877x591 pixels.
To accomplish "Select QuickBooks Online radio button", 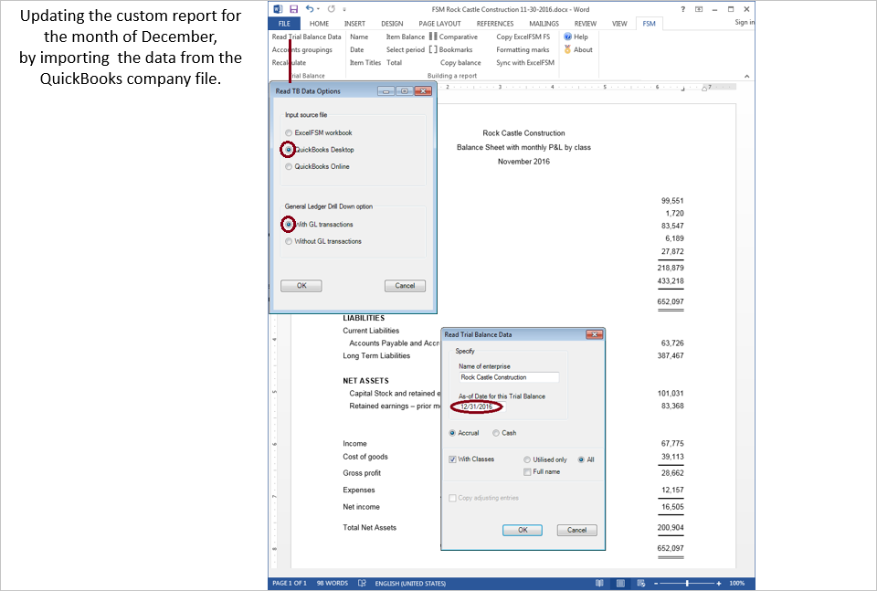I will (289, 166).
